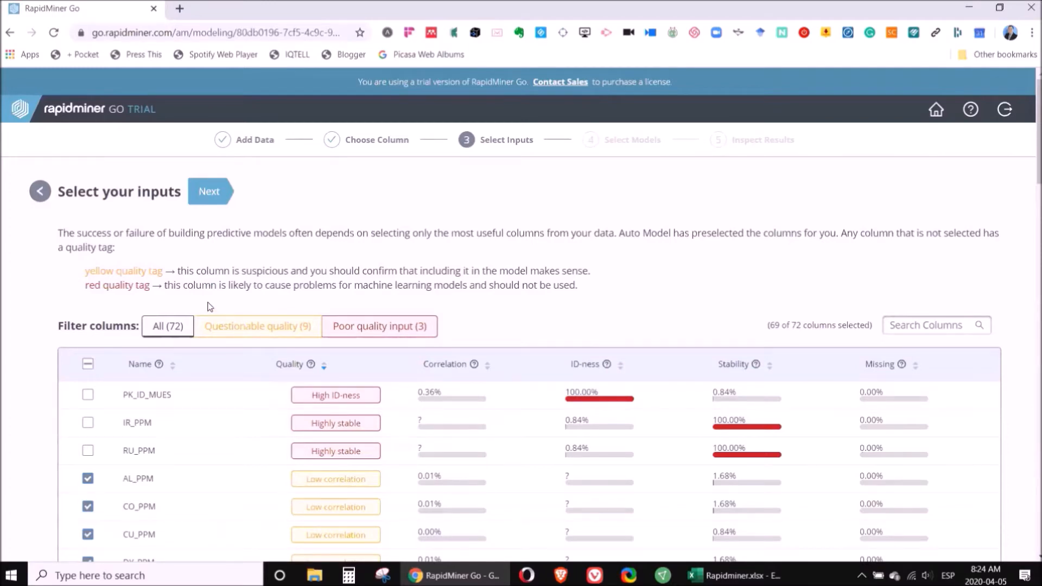Uncheck the CU_PPM column checkbox

click(87, 534)
